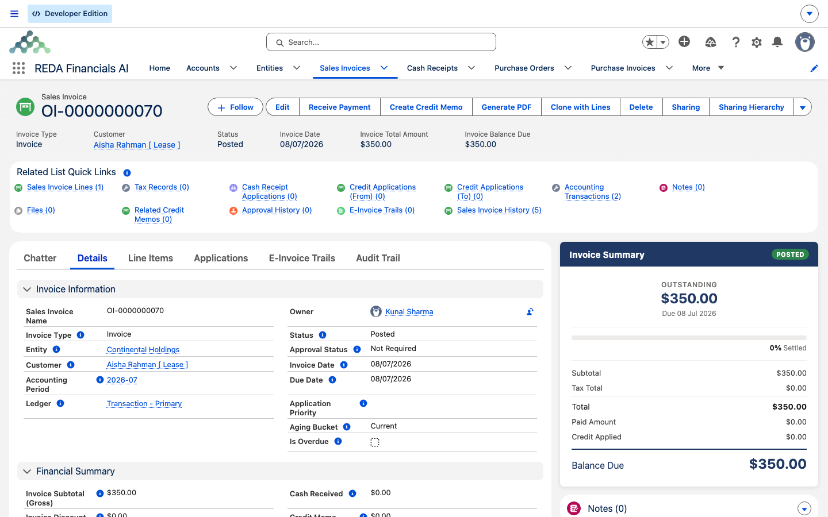The image size is (828, 517).
Task: Open Setup gear icon
Action: (757, 42)
